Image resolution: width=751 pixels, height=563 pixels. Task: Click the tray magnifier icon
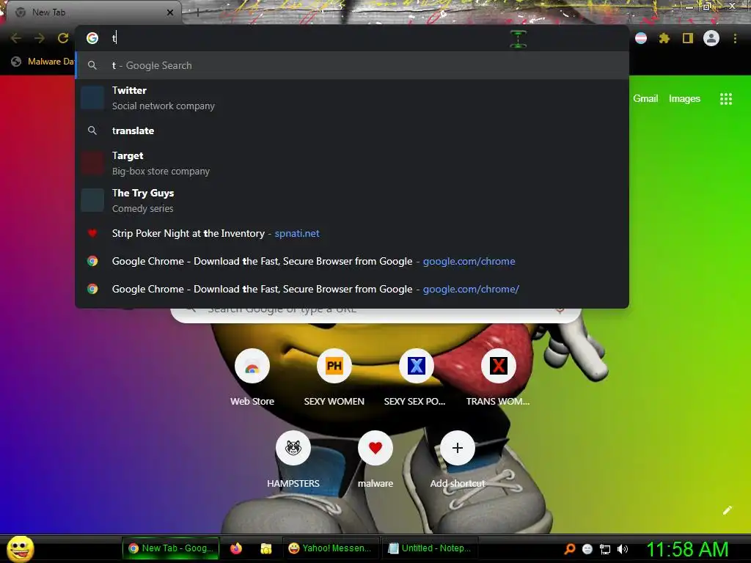coord(569,548)
